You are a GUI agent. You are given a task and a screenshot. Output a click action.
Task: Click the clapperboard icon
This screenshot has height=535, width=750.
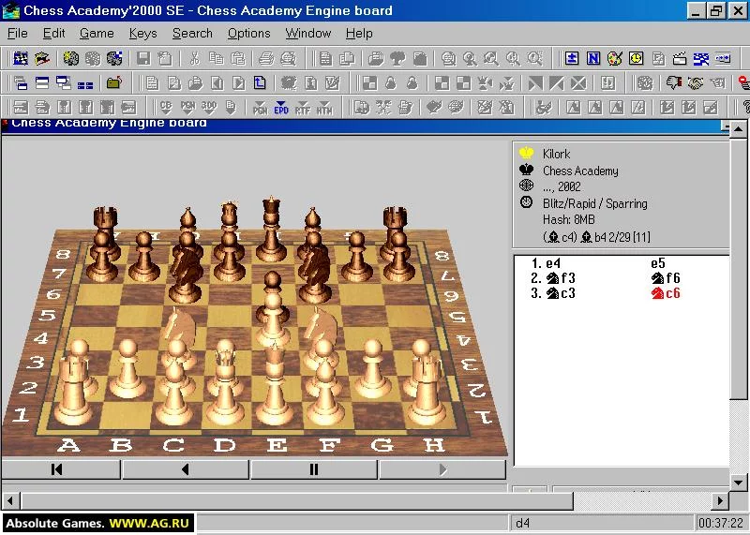pyautogui.click(x=680, y=58)
